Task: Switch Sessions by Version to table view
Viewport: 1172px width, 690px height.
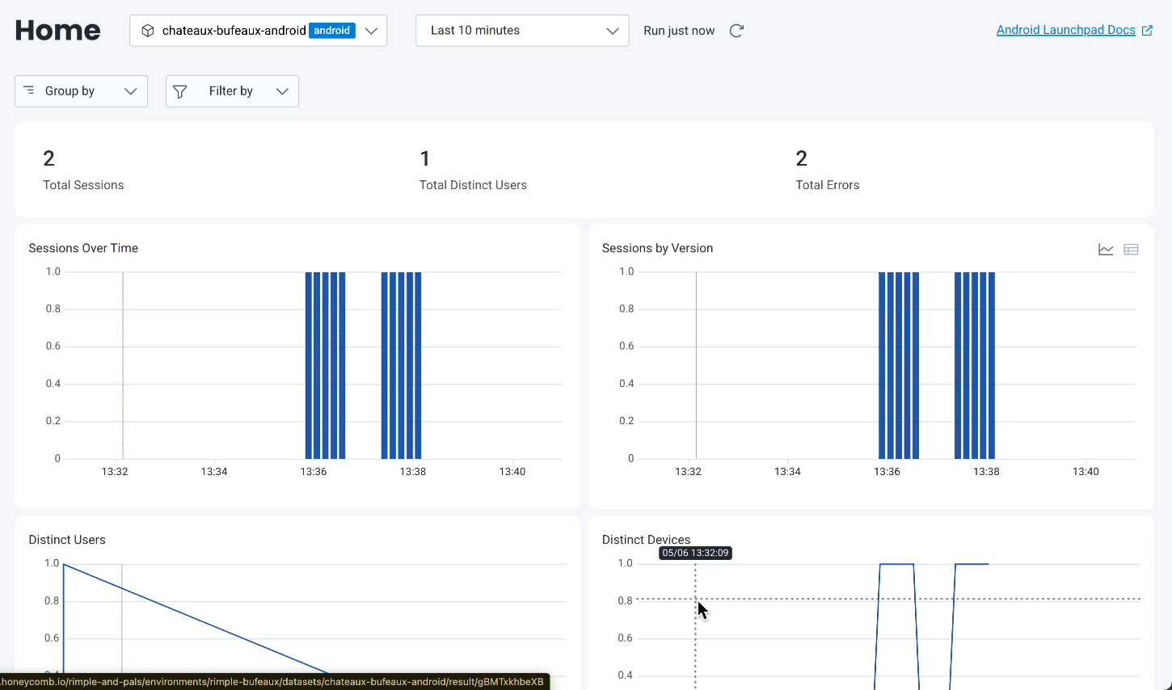Action: coord(1132,250)
